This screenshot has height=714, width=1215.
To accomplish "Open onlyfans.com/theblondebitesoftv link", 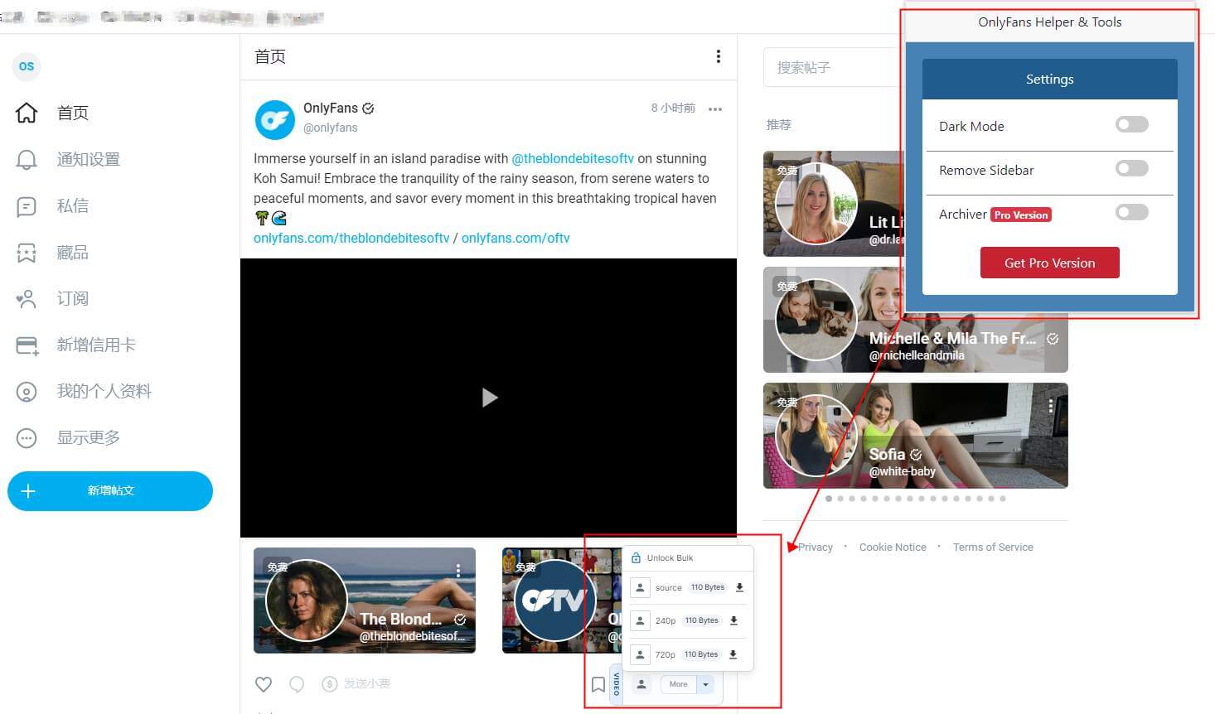I will point(351,238).
